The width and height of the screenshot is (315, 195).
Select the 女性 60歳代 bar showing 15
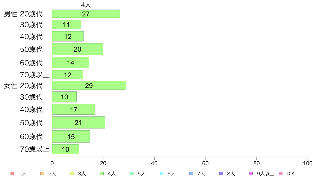coord(71,136)
